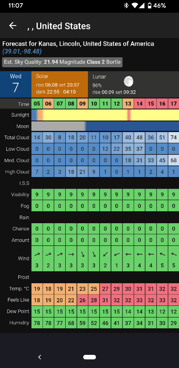Tap the battery status icon
Screen dimensions: 179x368
(150, 6)
